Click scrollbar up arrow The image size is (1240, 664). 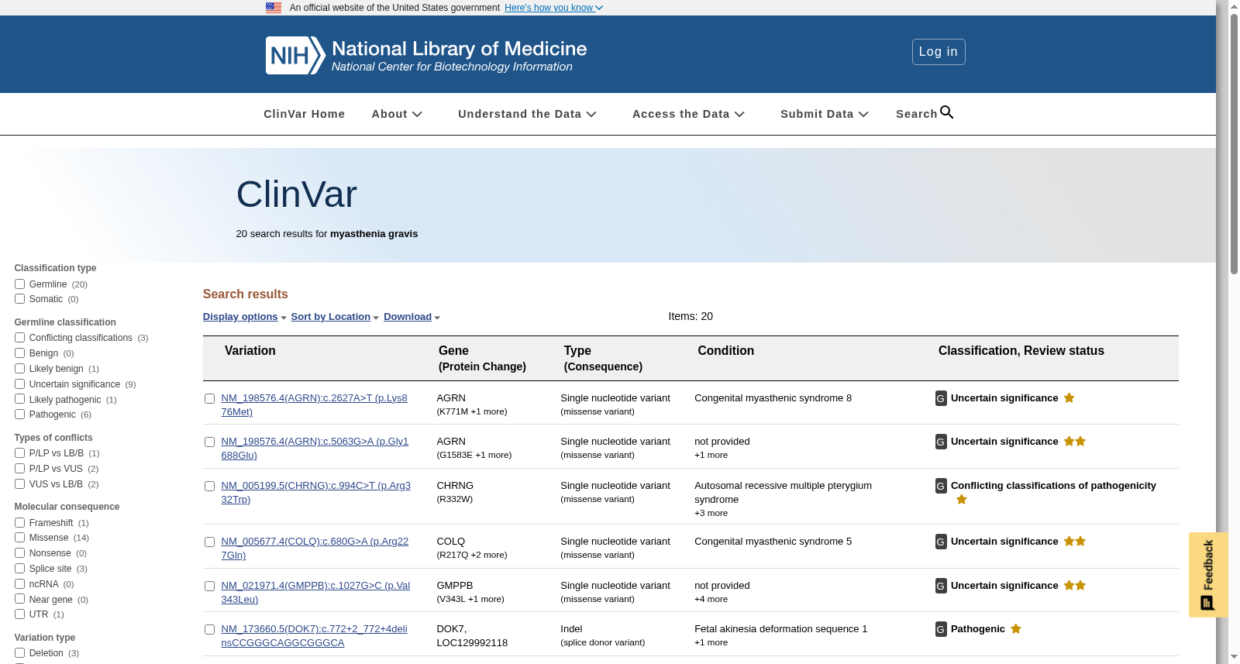(x=1234, y=5)
